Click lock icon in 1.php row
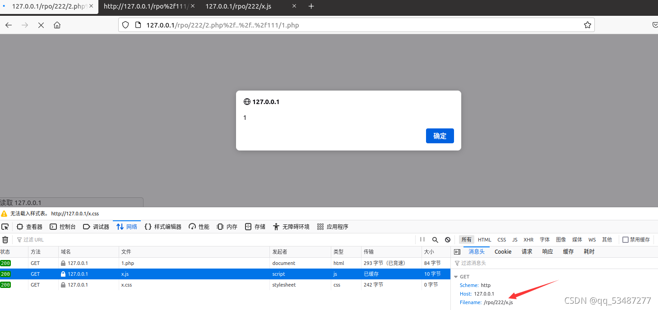Screen dimensions: 658x310 coord(63,263)
